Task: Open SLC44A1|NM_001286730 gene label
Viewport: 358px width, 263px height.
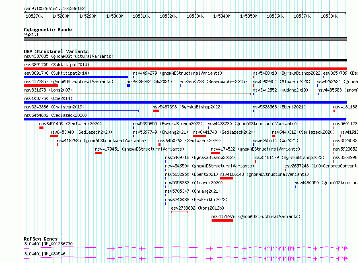Action: coord(48,244)
